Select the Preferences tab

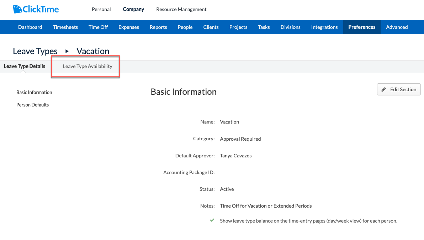pyautogui.click(x=362, y=27)
